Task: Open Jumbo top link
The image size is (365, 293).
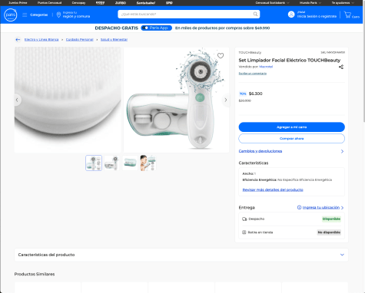Action: (x=121, y=3)
